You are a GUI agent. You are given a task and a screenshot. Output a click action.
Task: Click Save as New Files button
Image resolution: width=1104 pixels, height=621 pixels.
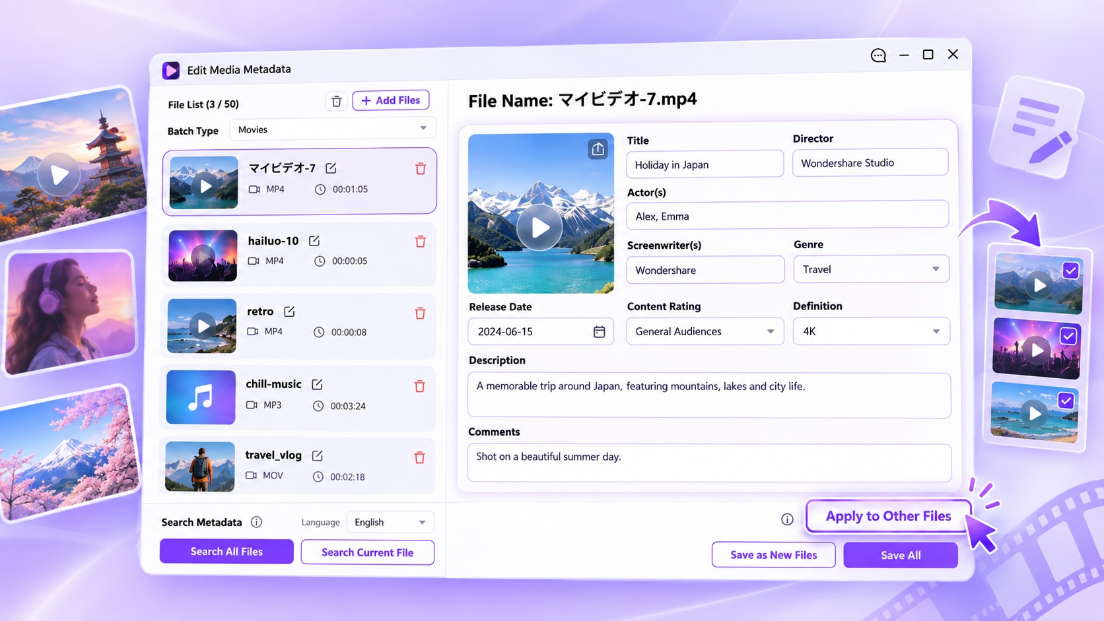[x=773, y=555]
